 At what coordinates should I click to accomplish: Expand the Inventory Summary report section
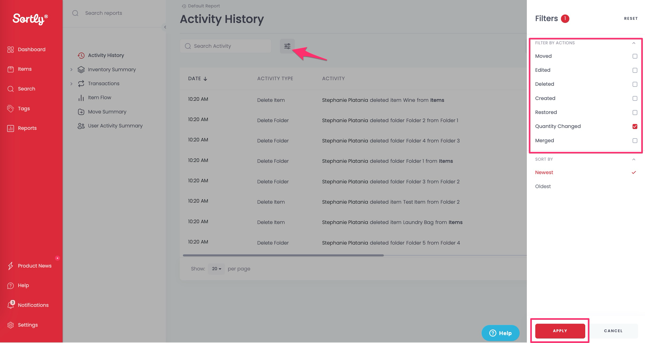[71, 69]
